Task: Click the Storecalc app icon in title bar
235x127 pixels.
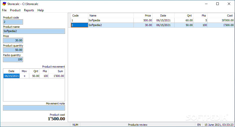Action: click(x=4, y=4)
